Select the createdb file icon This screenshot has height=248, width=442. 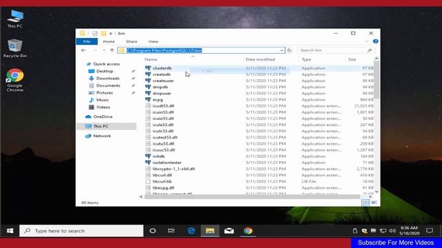[x=148, y=74]
